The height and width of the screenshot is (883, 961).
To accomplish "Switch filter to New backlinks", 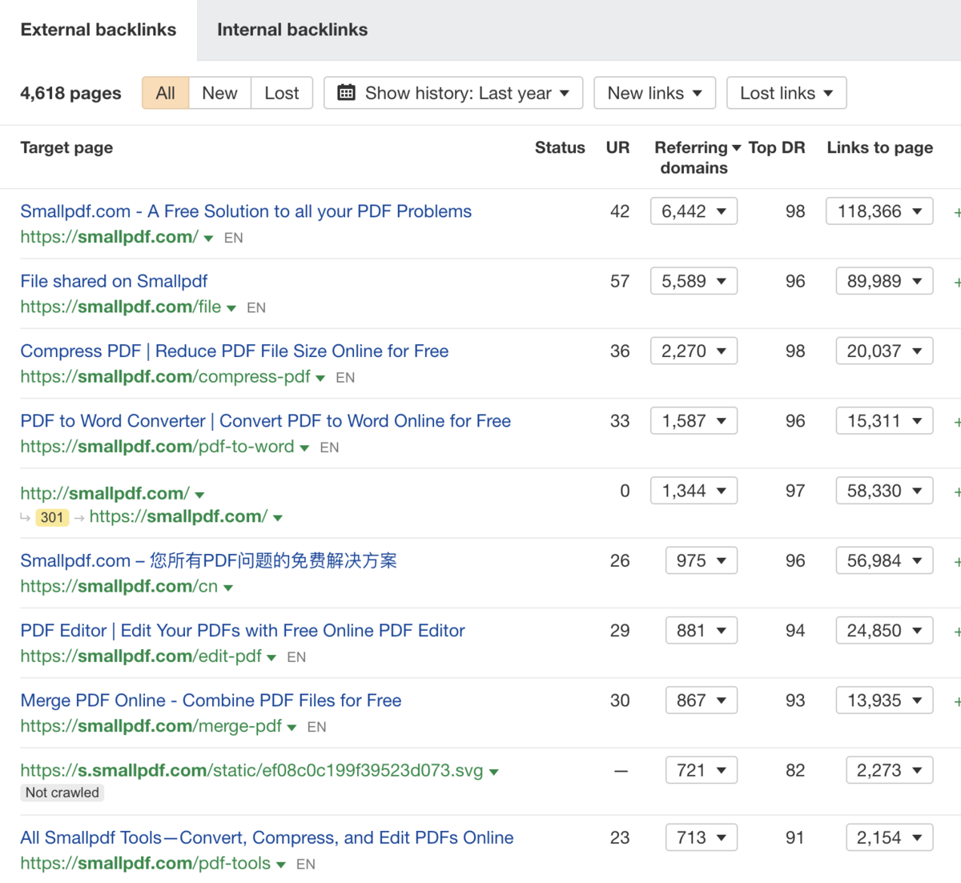I will 219,93.
